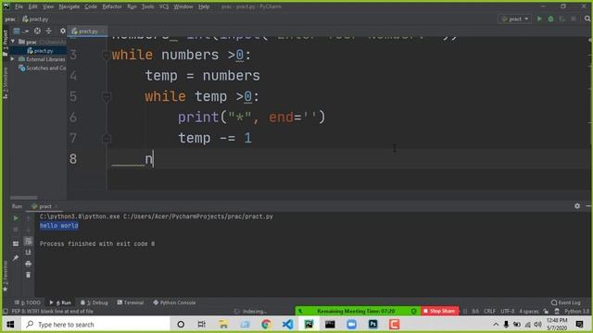Image resolution: width=593 pixels, height=333 pixels.
Task: Click the 4 spaces indent status item
Action: tap(528, 312)
